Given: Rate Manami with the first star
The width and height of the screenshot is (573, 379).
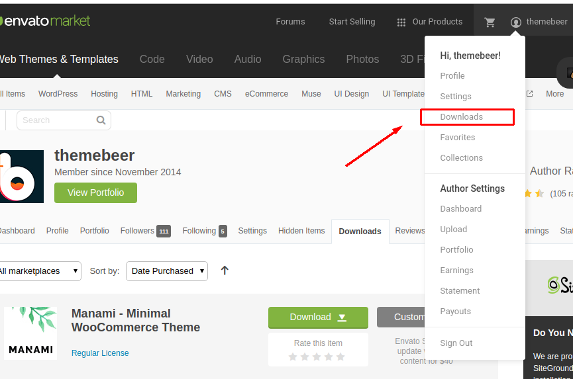Looking at the screenshot, I should 293,357.
